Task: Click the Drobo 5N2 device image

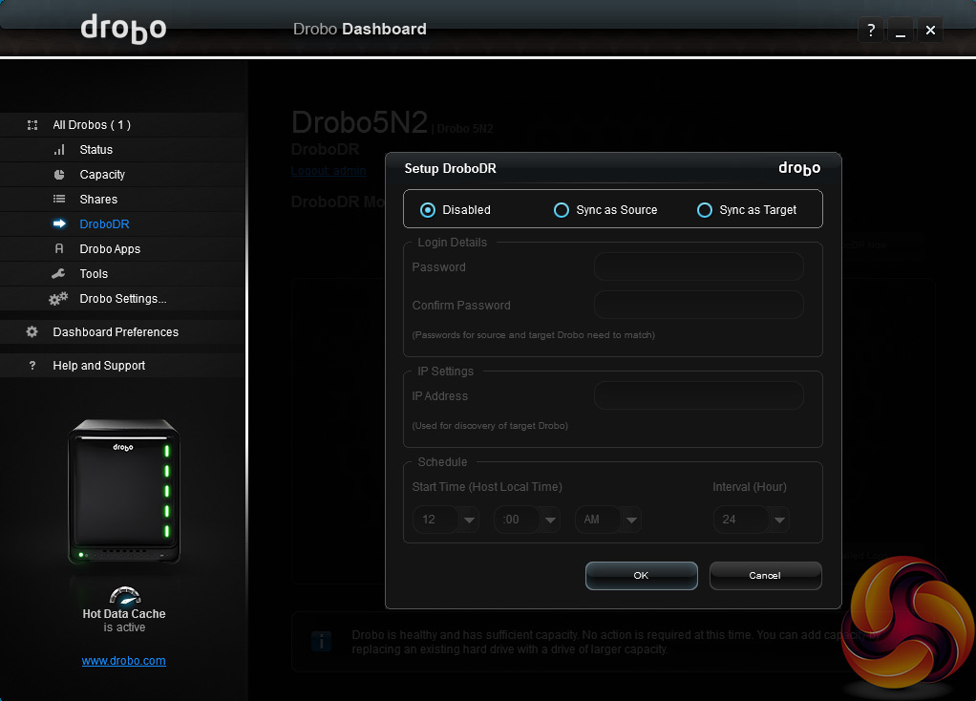Action: tap(124, 492)
